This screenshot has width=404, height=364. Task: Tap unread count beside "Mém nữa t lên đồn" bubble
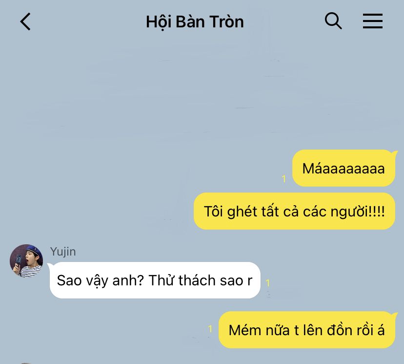click(210, 329)
